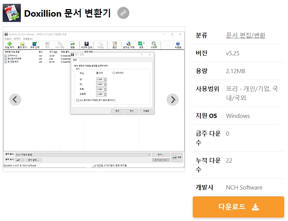Screen dimensions: 288x221
Task: Click the Windows value next to 지원 OS
Action: (x=238, y=116)
